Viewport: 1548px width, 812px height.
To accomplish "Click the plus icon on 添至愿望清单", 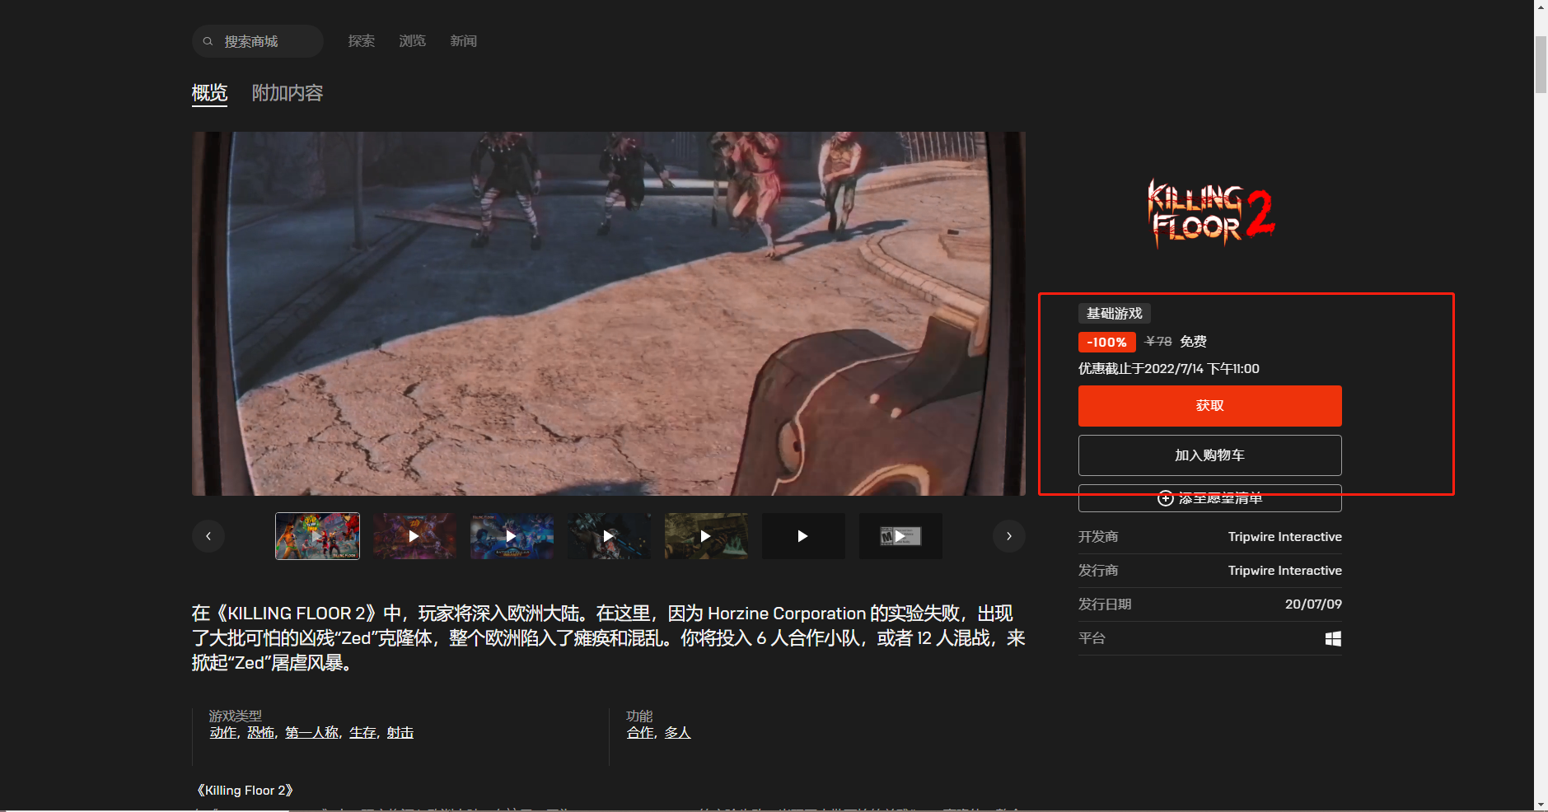I will point(1166,498).
